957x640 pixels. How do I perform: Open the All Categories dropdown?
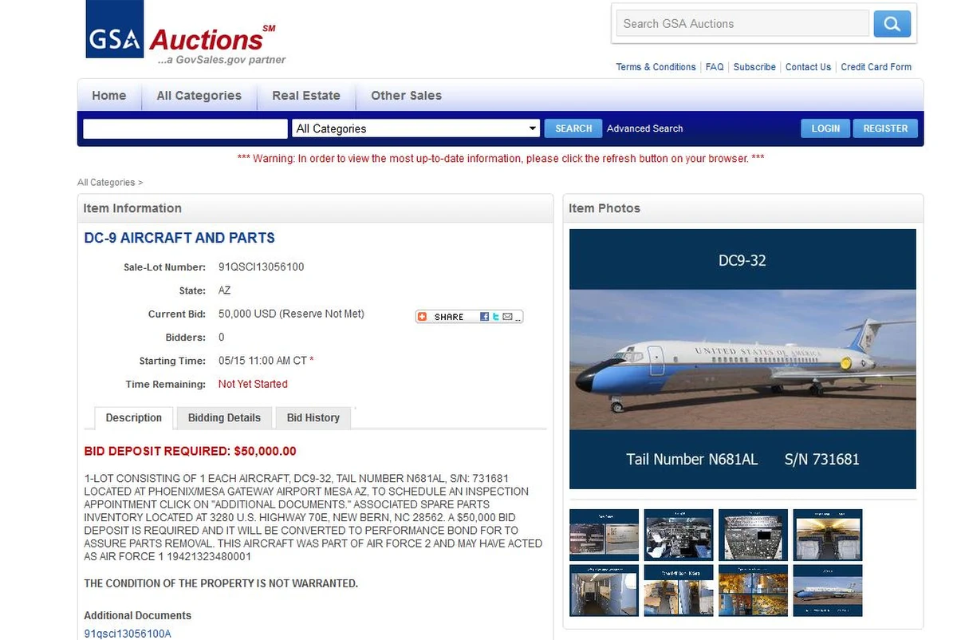click(x=416, y=128)
